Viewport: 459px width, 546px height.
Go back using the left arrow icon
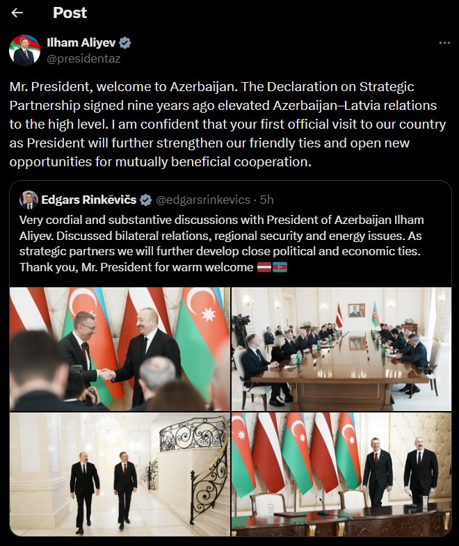(x=17, y=13)
